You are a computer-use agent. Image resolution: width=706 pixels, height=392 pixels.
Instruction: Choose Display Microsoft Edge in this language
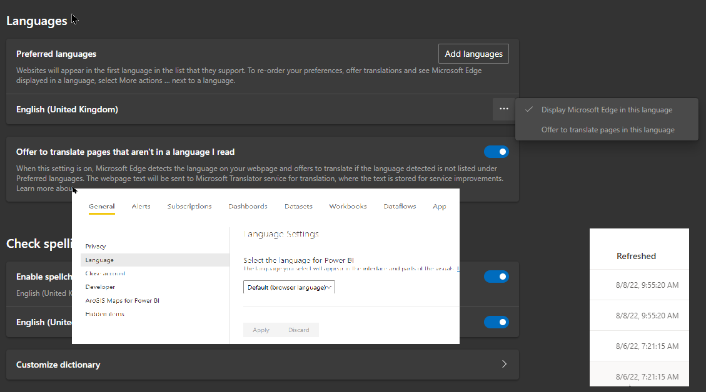click(607, 110)
